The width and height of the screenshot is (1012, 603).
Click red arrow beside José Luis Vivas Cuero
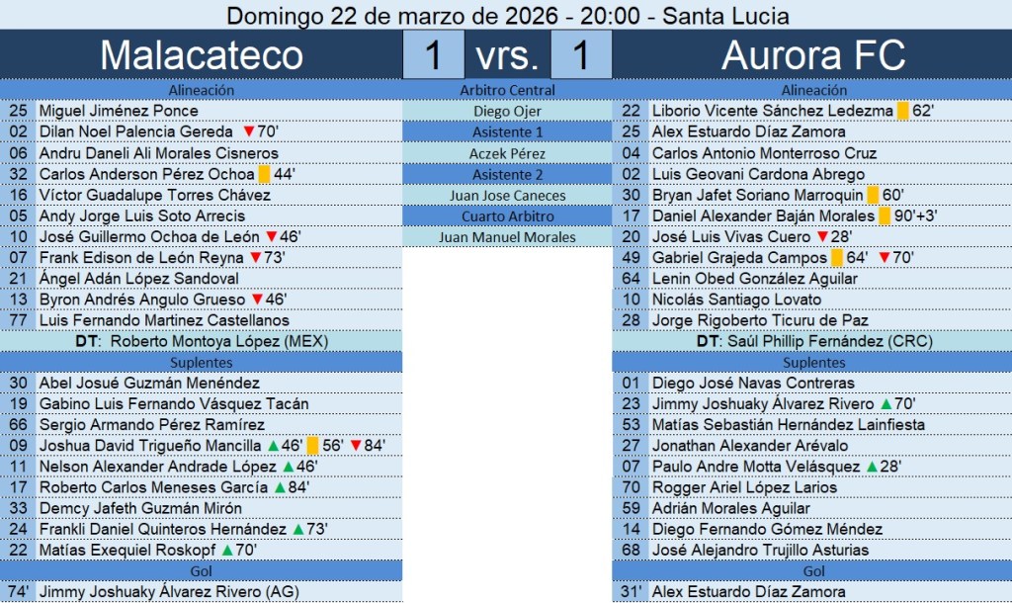820,237
